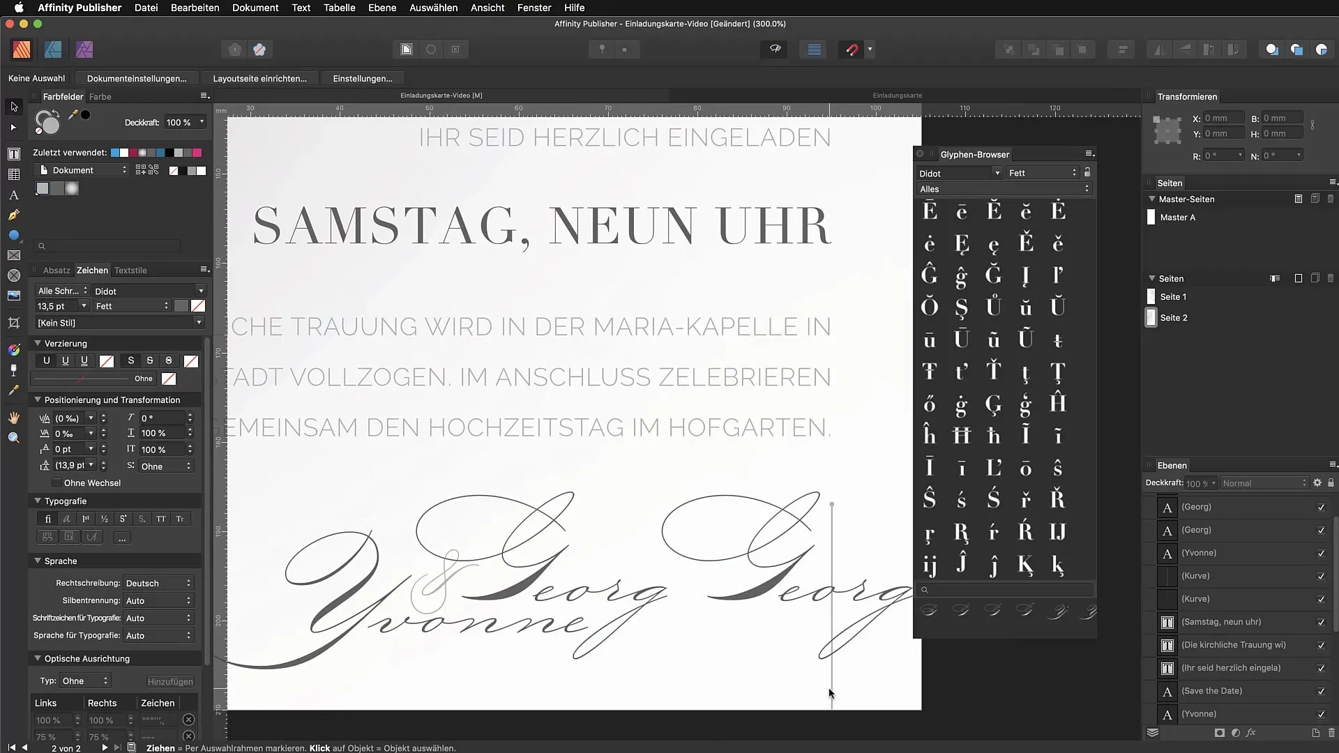Click the text fill color swatch
The height and width of the screenshot is (753, 1339).
click(181, 306)
